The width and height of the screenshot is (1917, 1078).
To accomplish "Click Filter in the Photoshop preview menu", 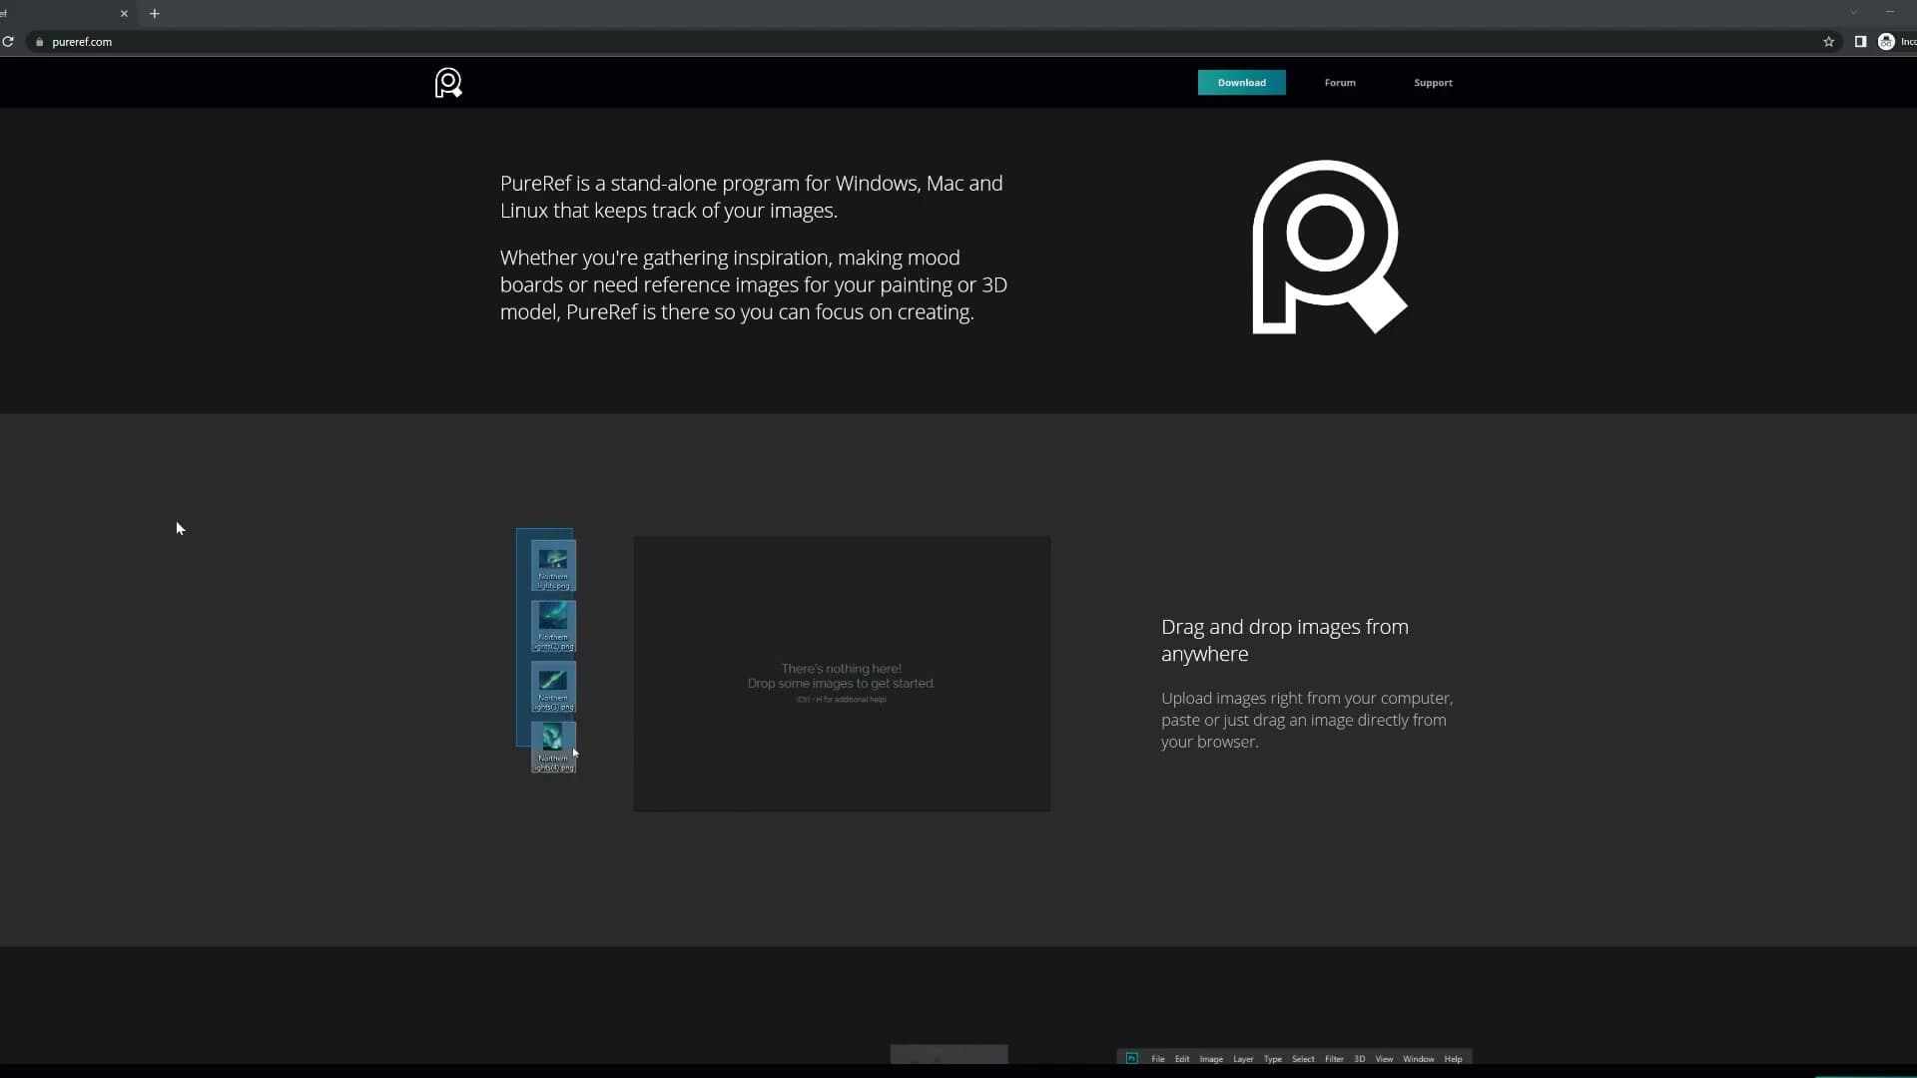I will click(1334, 1059).
